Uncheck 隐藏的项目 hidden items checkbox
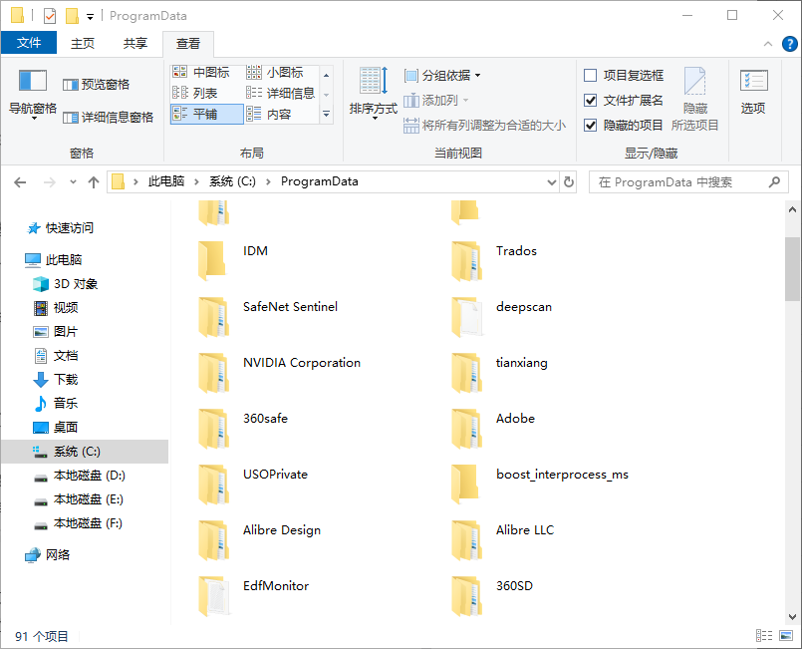This screenshot has width=802, height=649. pos(590,125)
